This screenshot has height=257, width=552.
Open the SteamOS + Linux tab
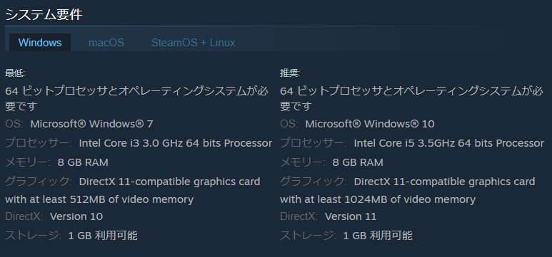[x=194, y=43]
